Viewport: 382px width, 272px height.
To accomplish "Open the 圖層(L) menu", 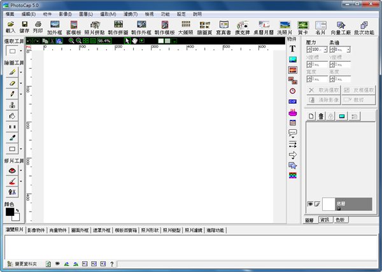I will click(x=86, y=14).
